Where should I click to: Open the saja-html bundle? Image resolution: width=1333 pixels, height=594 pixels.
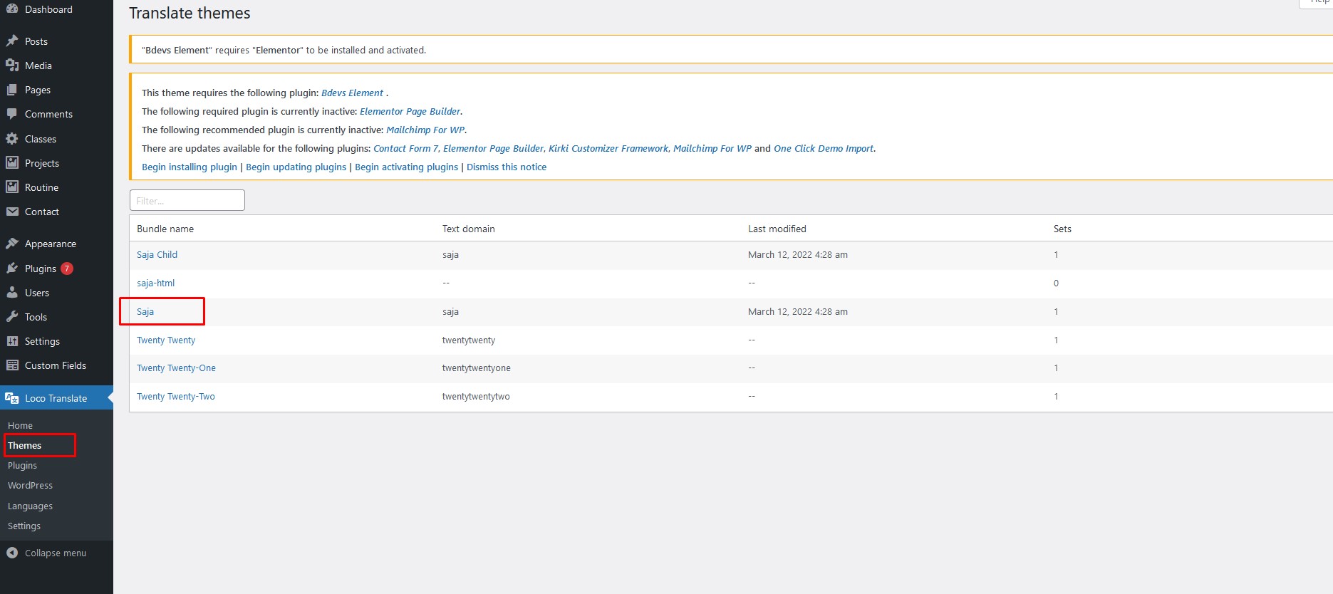pyautogui.click(x=155, y=283)
